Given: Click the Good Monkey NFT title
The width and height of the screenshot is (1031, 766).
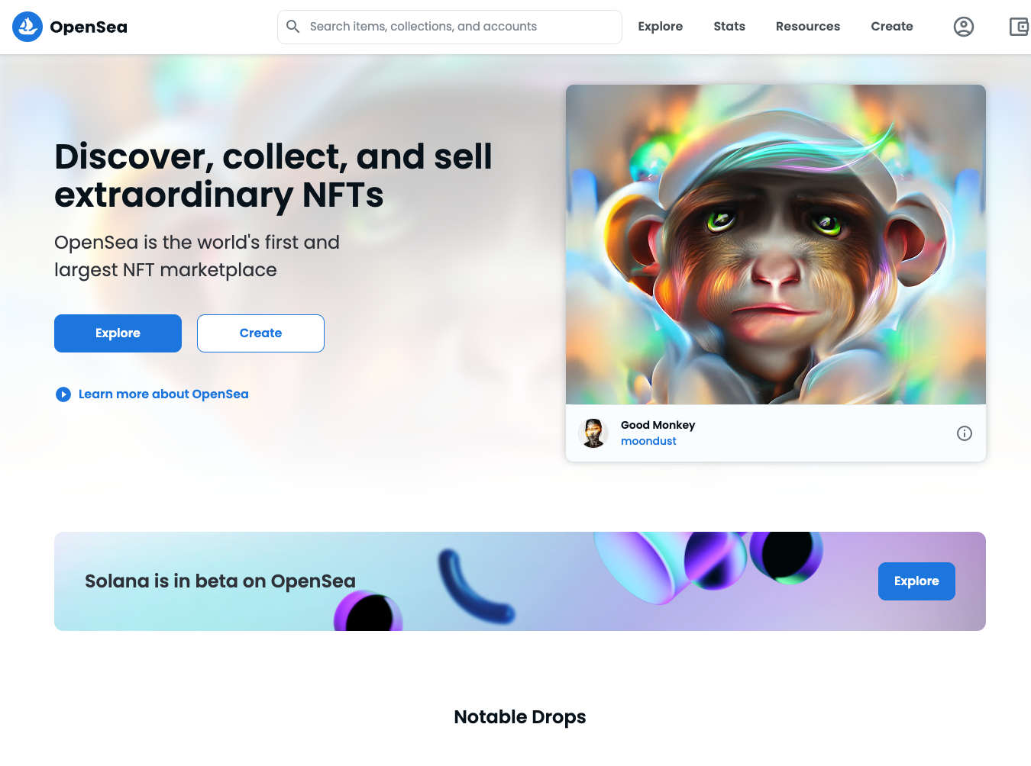Looking at the screenshot, I should pyautogui.click(x=658, y=425).
